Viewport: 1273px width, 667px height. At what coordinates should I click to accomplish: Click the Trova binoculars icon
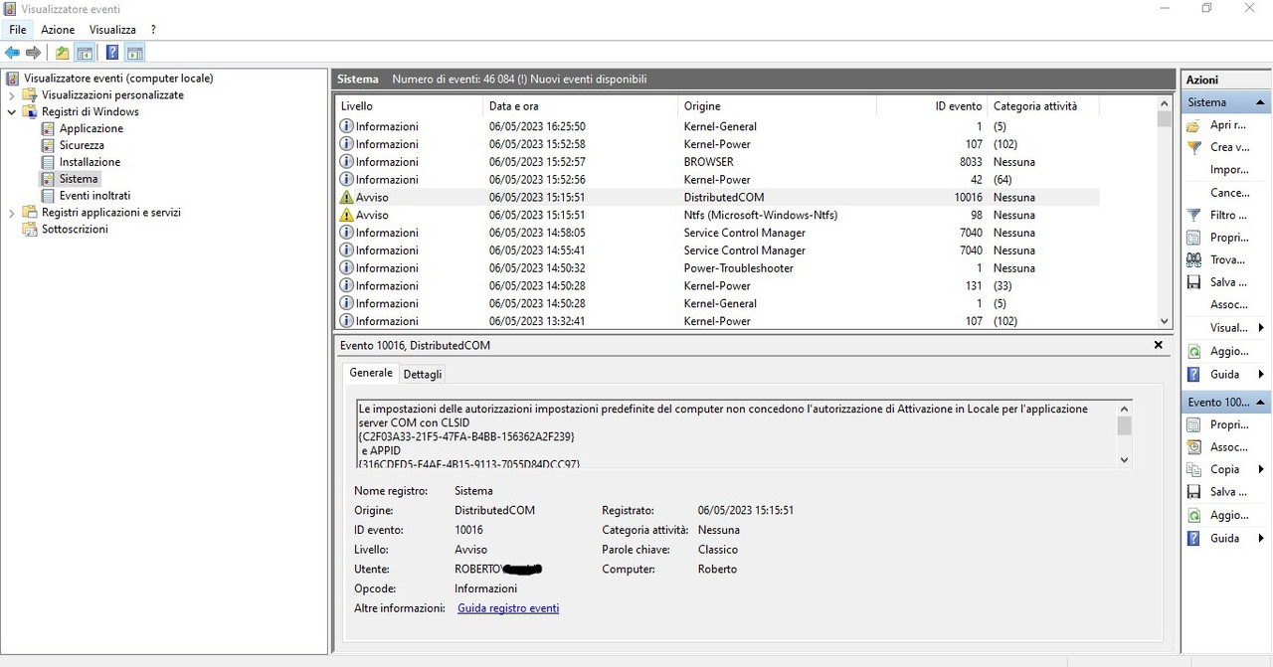tap(1193, 259)
